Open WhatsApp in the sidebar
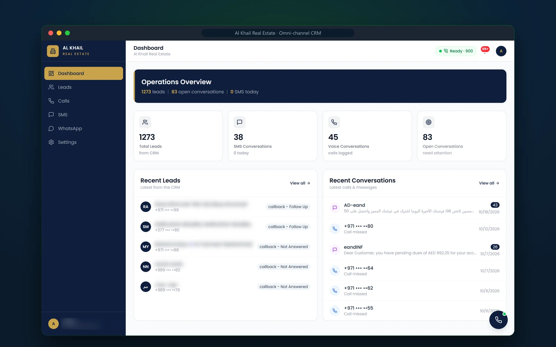The height and width of the screenshot is (347, 556). click(84, 128)
